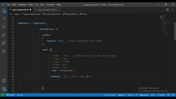Click line number 31 in the gutter
The image size is (176, 99).
pos(13,76)
